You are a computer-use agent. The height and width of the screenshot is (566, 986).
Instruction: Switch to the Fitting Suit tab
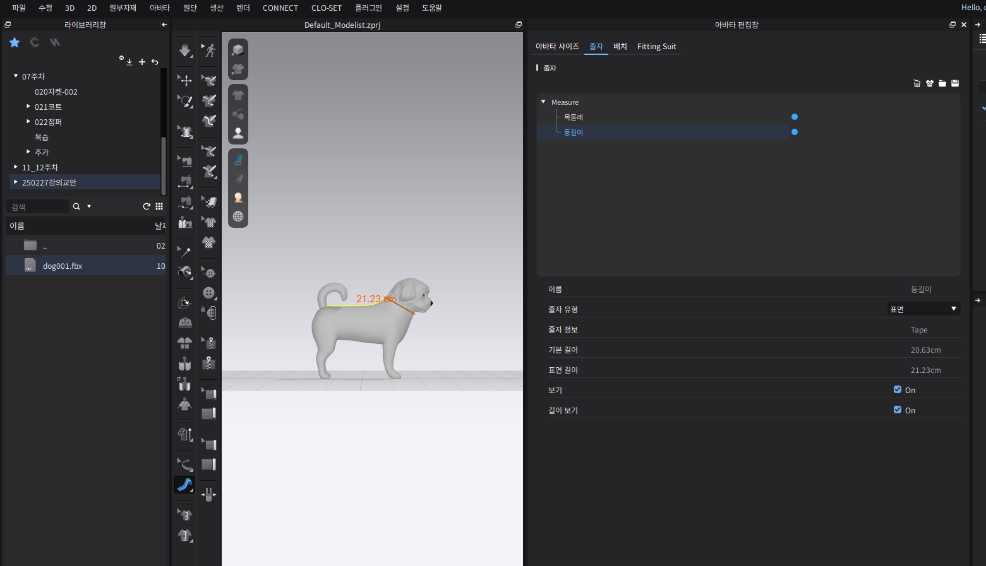[656, 47]
